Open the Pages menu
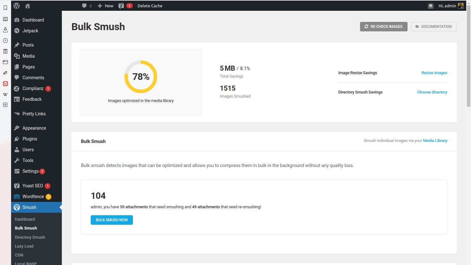Viewport: 471px width, 265px height. point(36,67)
